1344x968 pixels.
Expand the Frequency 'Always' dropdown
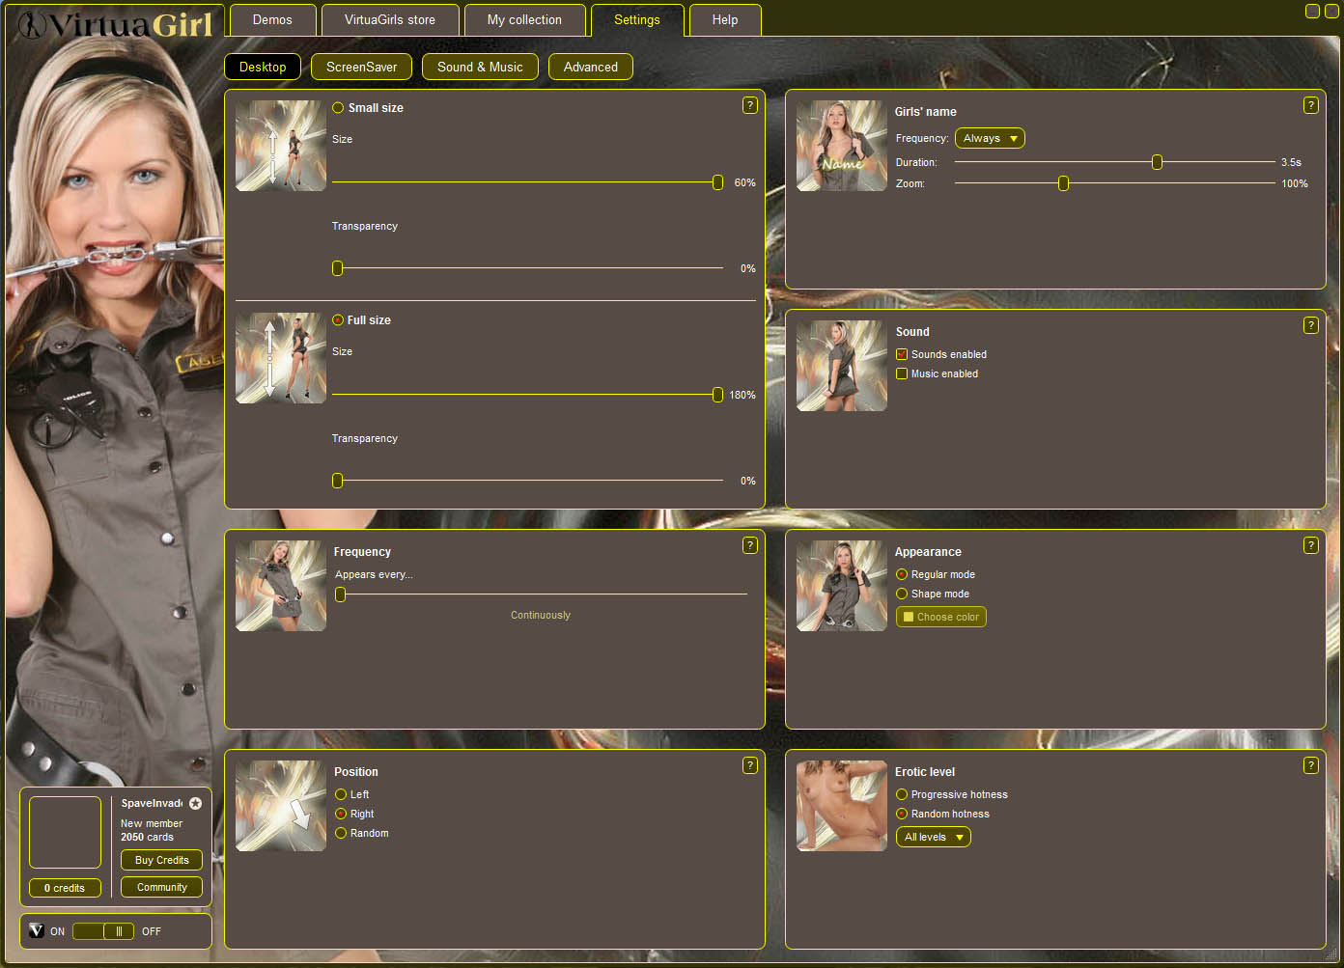tap(990, 138)
